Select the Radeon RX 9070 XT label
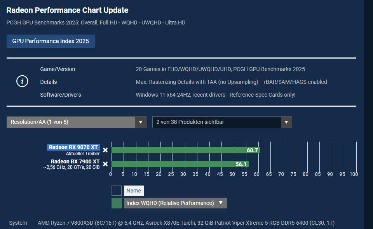 (73, 147)
